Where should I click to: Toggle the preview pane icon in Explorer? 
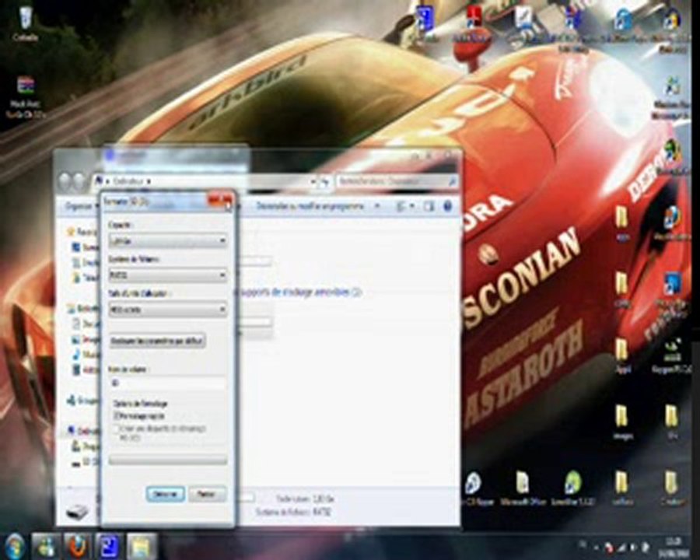[429, 206]
